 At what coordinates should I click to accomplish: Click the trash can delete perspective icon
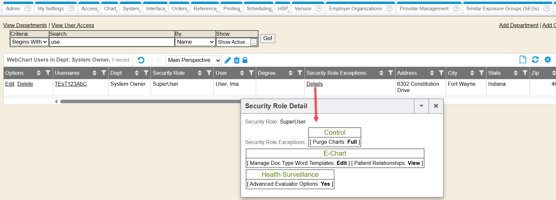coord(237,60)
